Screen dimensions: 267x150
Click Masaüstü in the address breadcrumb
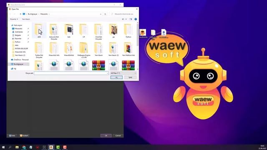(x=44, y=14)
